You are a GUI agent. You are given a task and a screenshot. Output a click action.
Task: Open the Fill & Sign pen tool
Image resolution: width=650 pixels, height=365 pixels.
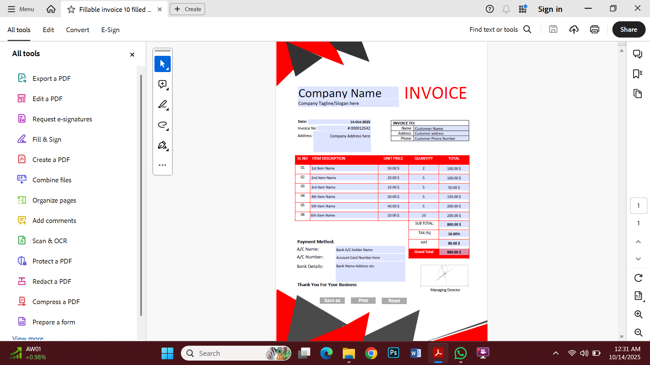click(162, 145)
